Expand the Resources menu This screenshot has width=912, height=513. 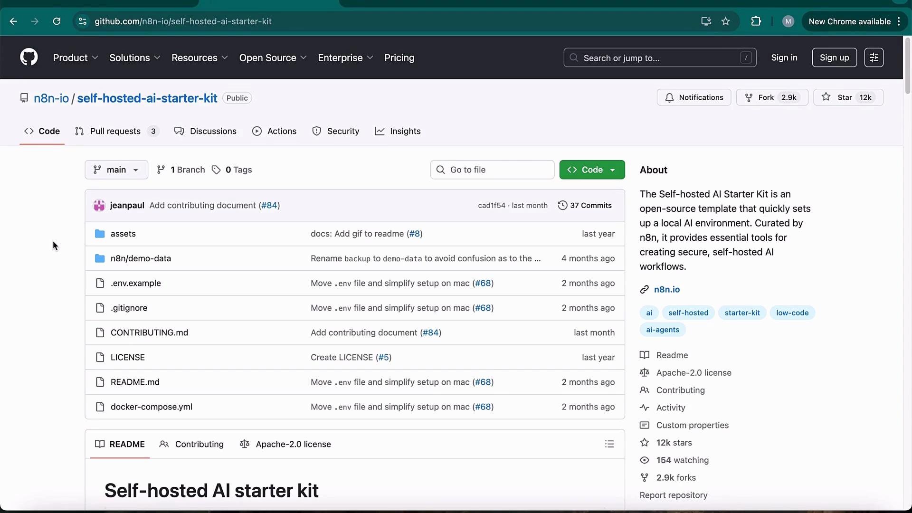[200, 57]
